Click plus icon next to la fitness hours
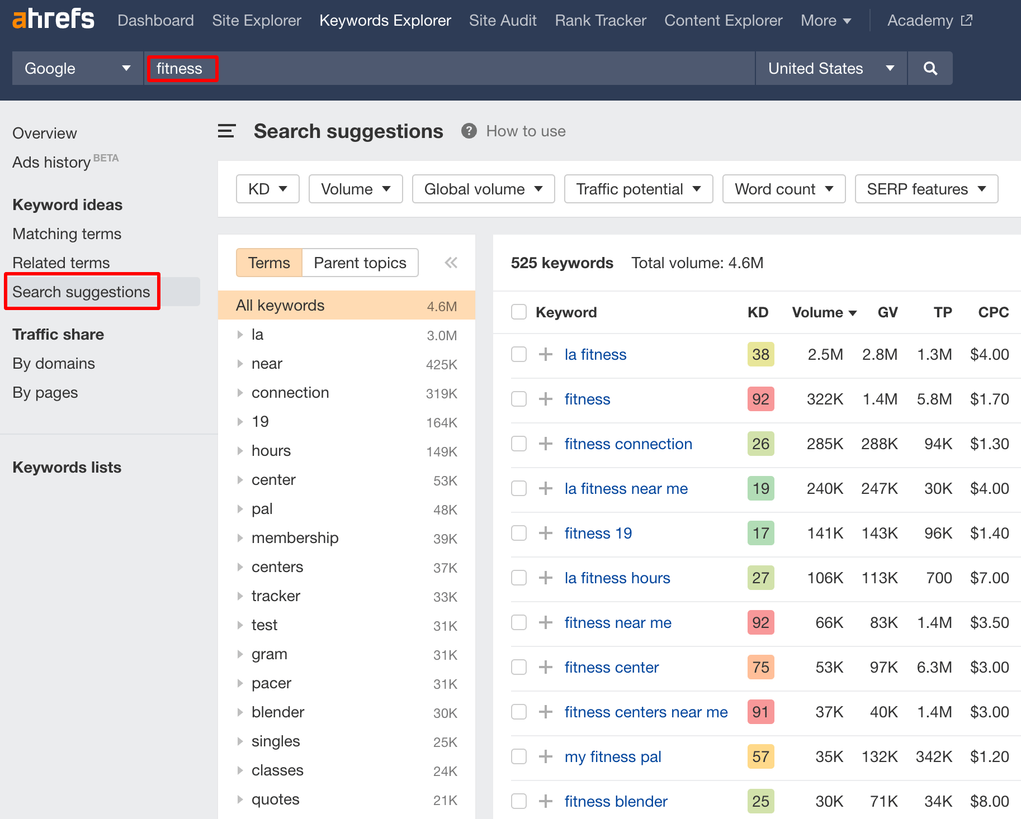This screenshot has width=1021, height=819. [x=546, y=578]
